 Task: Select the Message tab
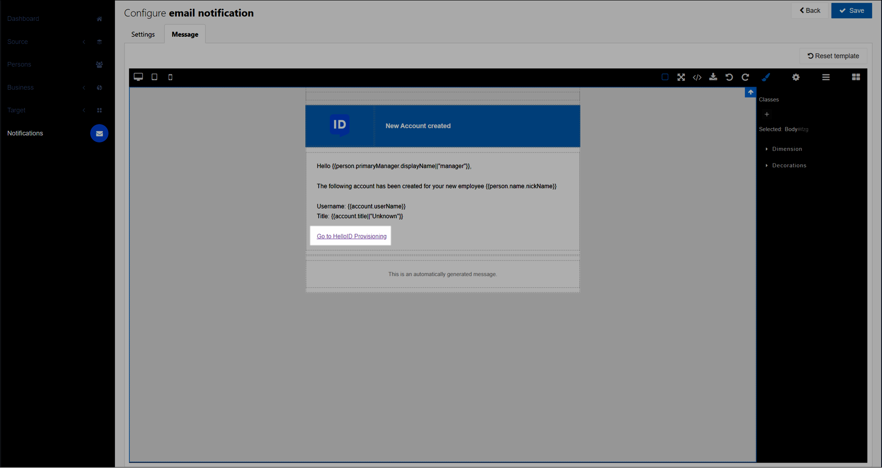pos(185,34)
